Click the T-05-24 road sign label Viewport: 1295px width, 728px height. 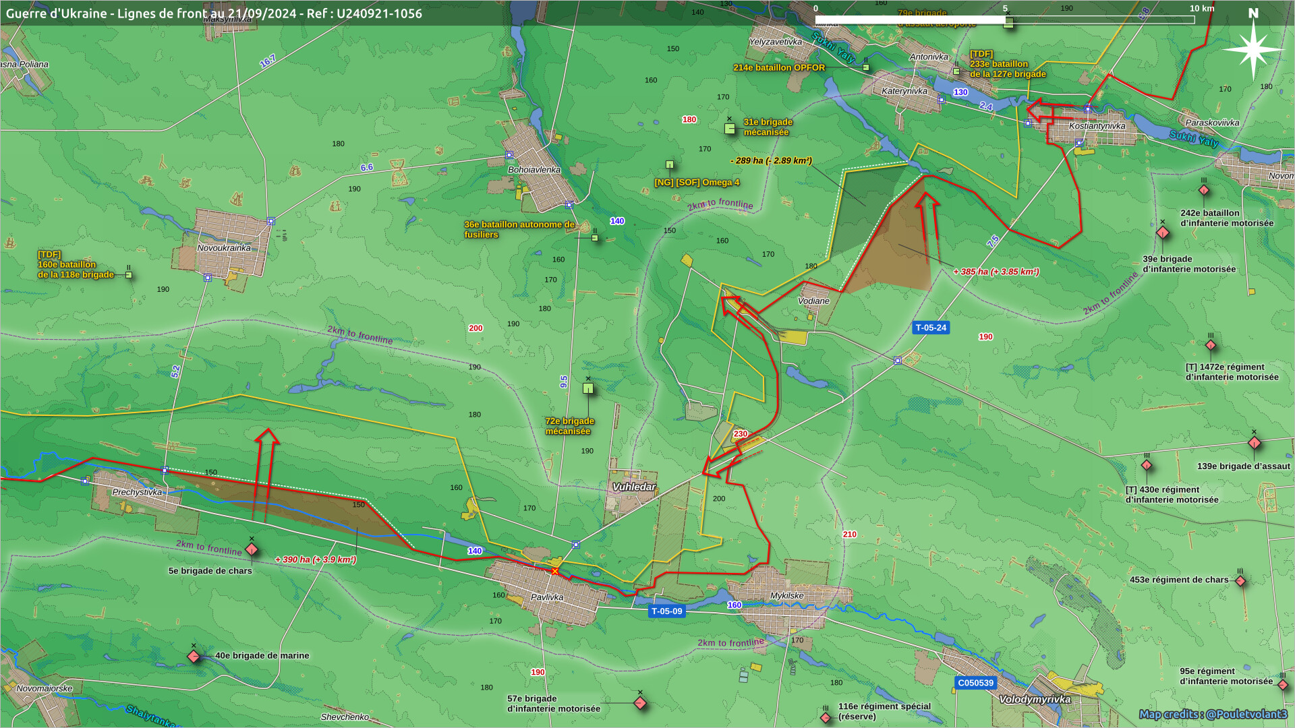coord(931,328)
